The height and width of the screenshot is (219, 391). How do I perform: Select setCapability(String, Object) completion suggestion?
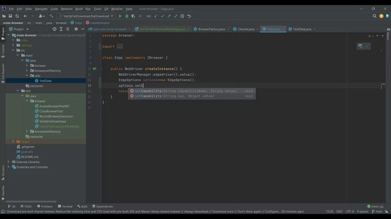pos(192,96)
